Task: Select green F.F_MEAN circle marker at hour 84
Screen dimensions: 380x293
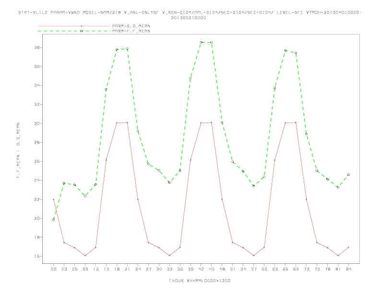Action: click(348, 175)
